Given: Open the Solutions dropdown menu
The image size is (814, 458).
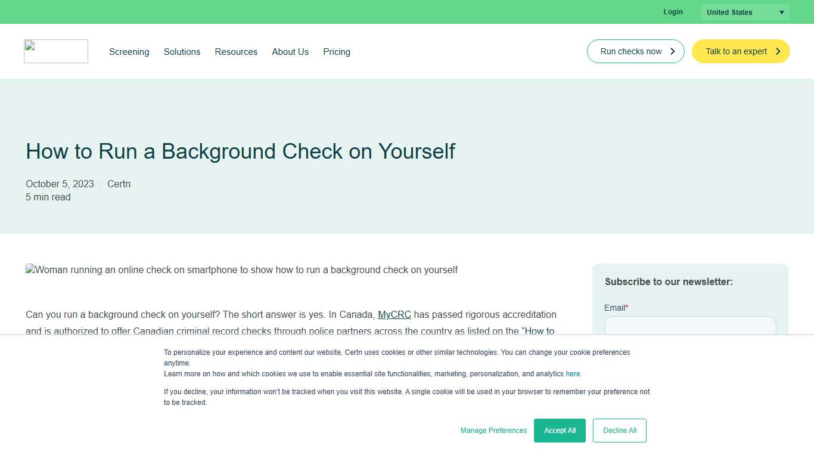Looking at the screenshot, I should click(182, 52).
